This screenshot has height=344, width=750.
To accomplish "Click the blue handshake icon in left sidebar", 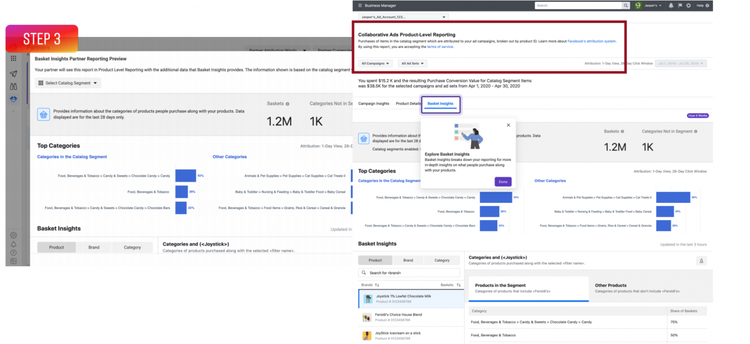I will [x=13, y=99].
